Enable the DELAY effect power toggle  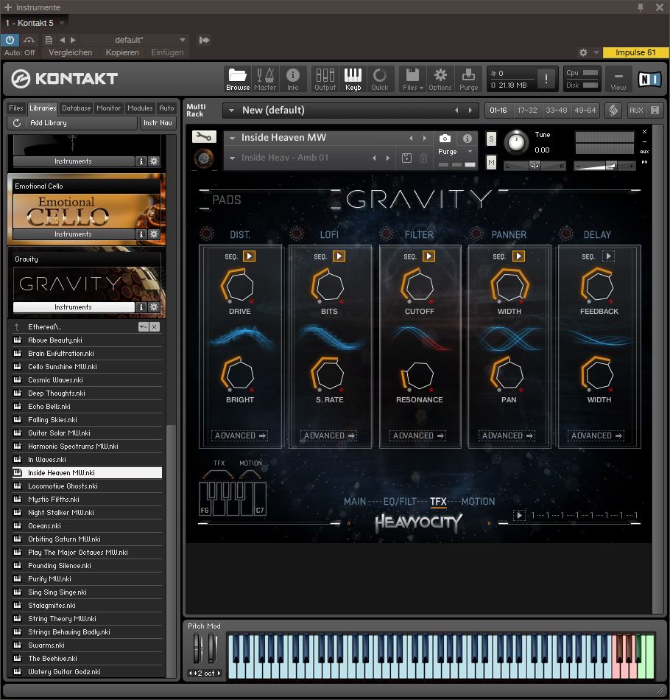[566, 234]
